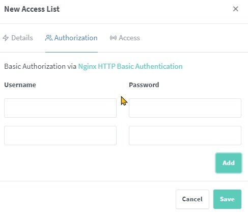Screen dimensions: 248x214
Task: Click the Basic Authorization via text
Action: point(40,66)
